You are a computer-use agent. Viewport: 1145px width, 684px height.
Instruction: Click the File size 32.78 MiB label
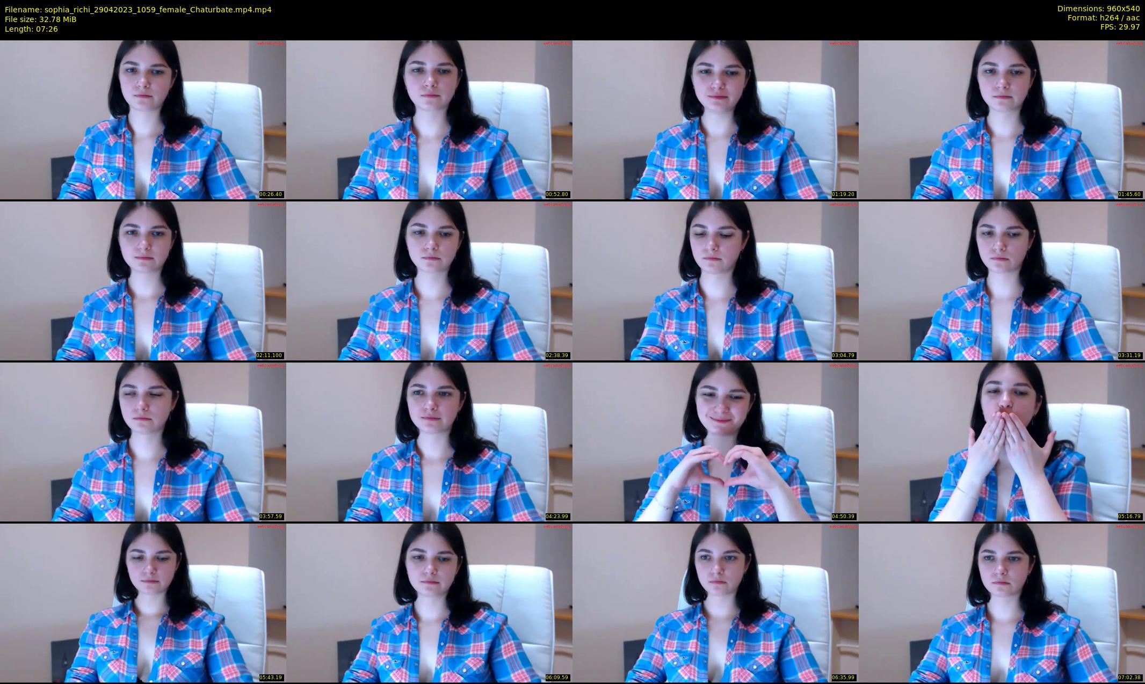point(41,19)
